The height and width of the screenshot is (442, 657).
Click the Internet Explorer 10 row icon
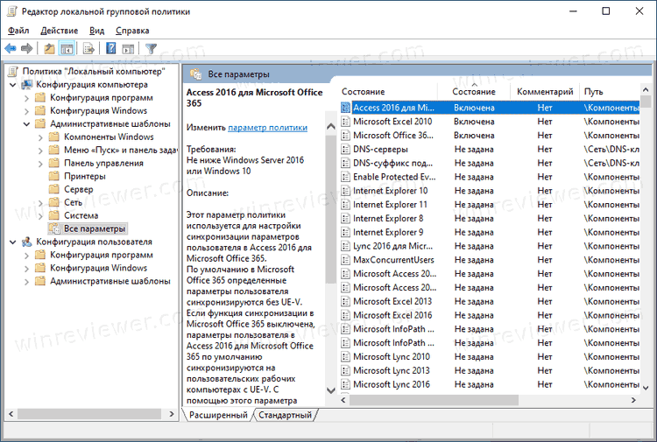coord(346,191)
